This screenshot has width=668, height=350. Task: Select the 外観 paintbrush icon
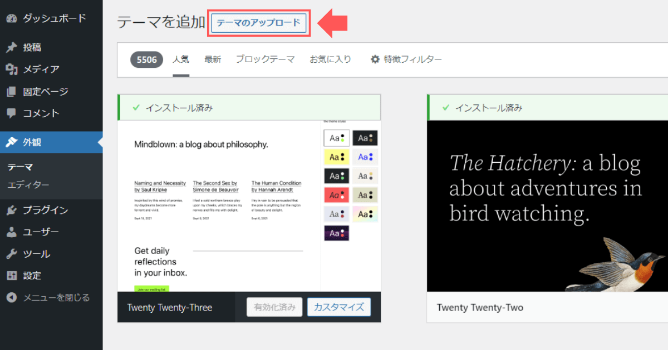click(x=12, y=142)
